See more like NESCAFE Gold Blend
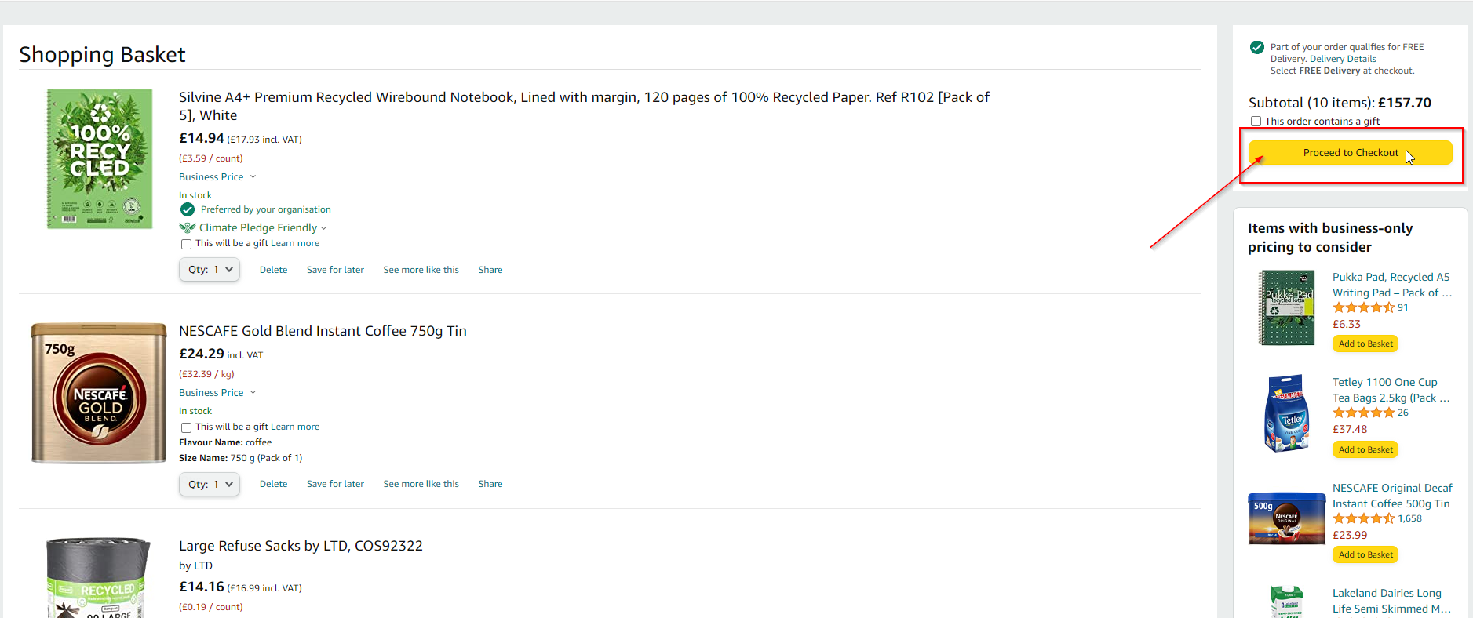Image resolution: width=1473 pixels, height=618 pixels. click(x=421, y=485)
